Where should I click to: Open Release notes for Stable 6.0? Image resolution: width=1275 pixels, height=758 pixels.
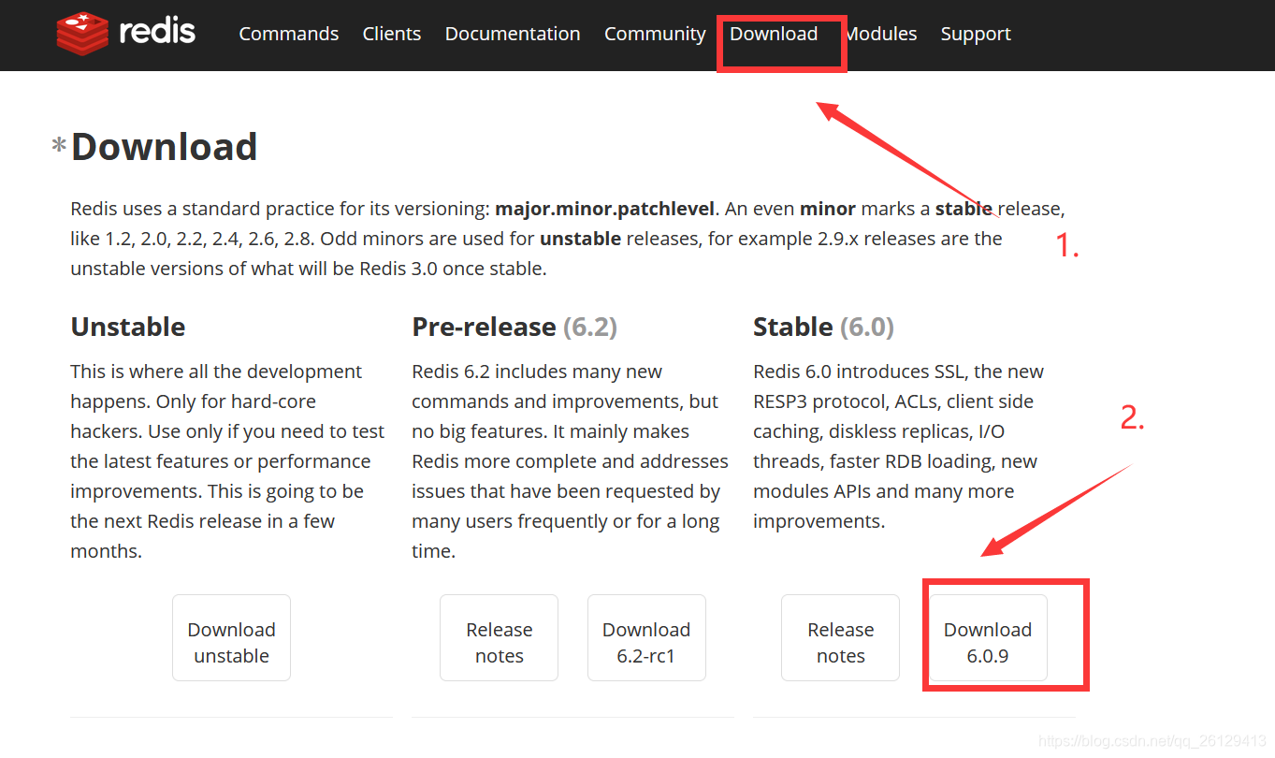point(840,637)
